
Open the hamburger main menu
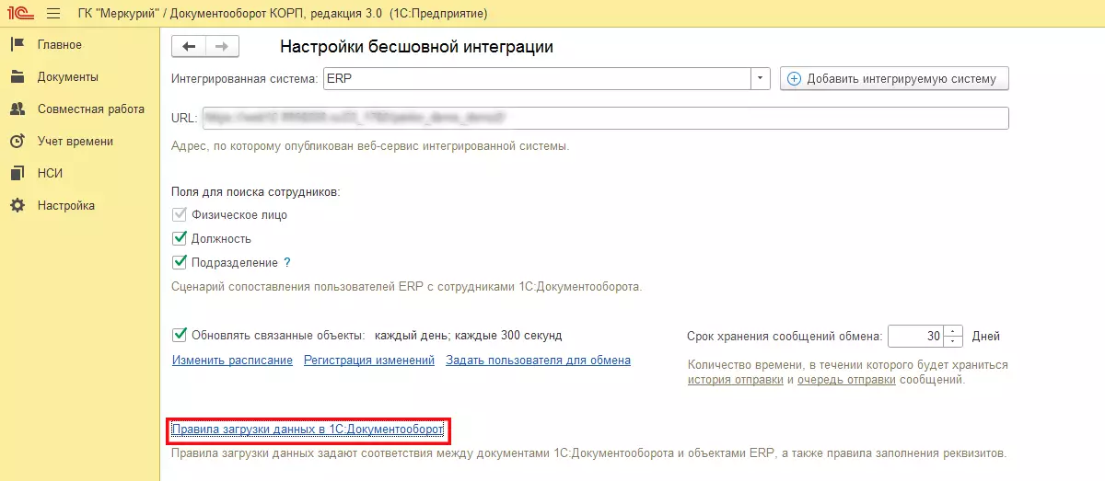click(52, 14)
